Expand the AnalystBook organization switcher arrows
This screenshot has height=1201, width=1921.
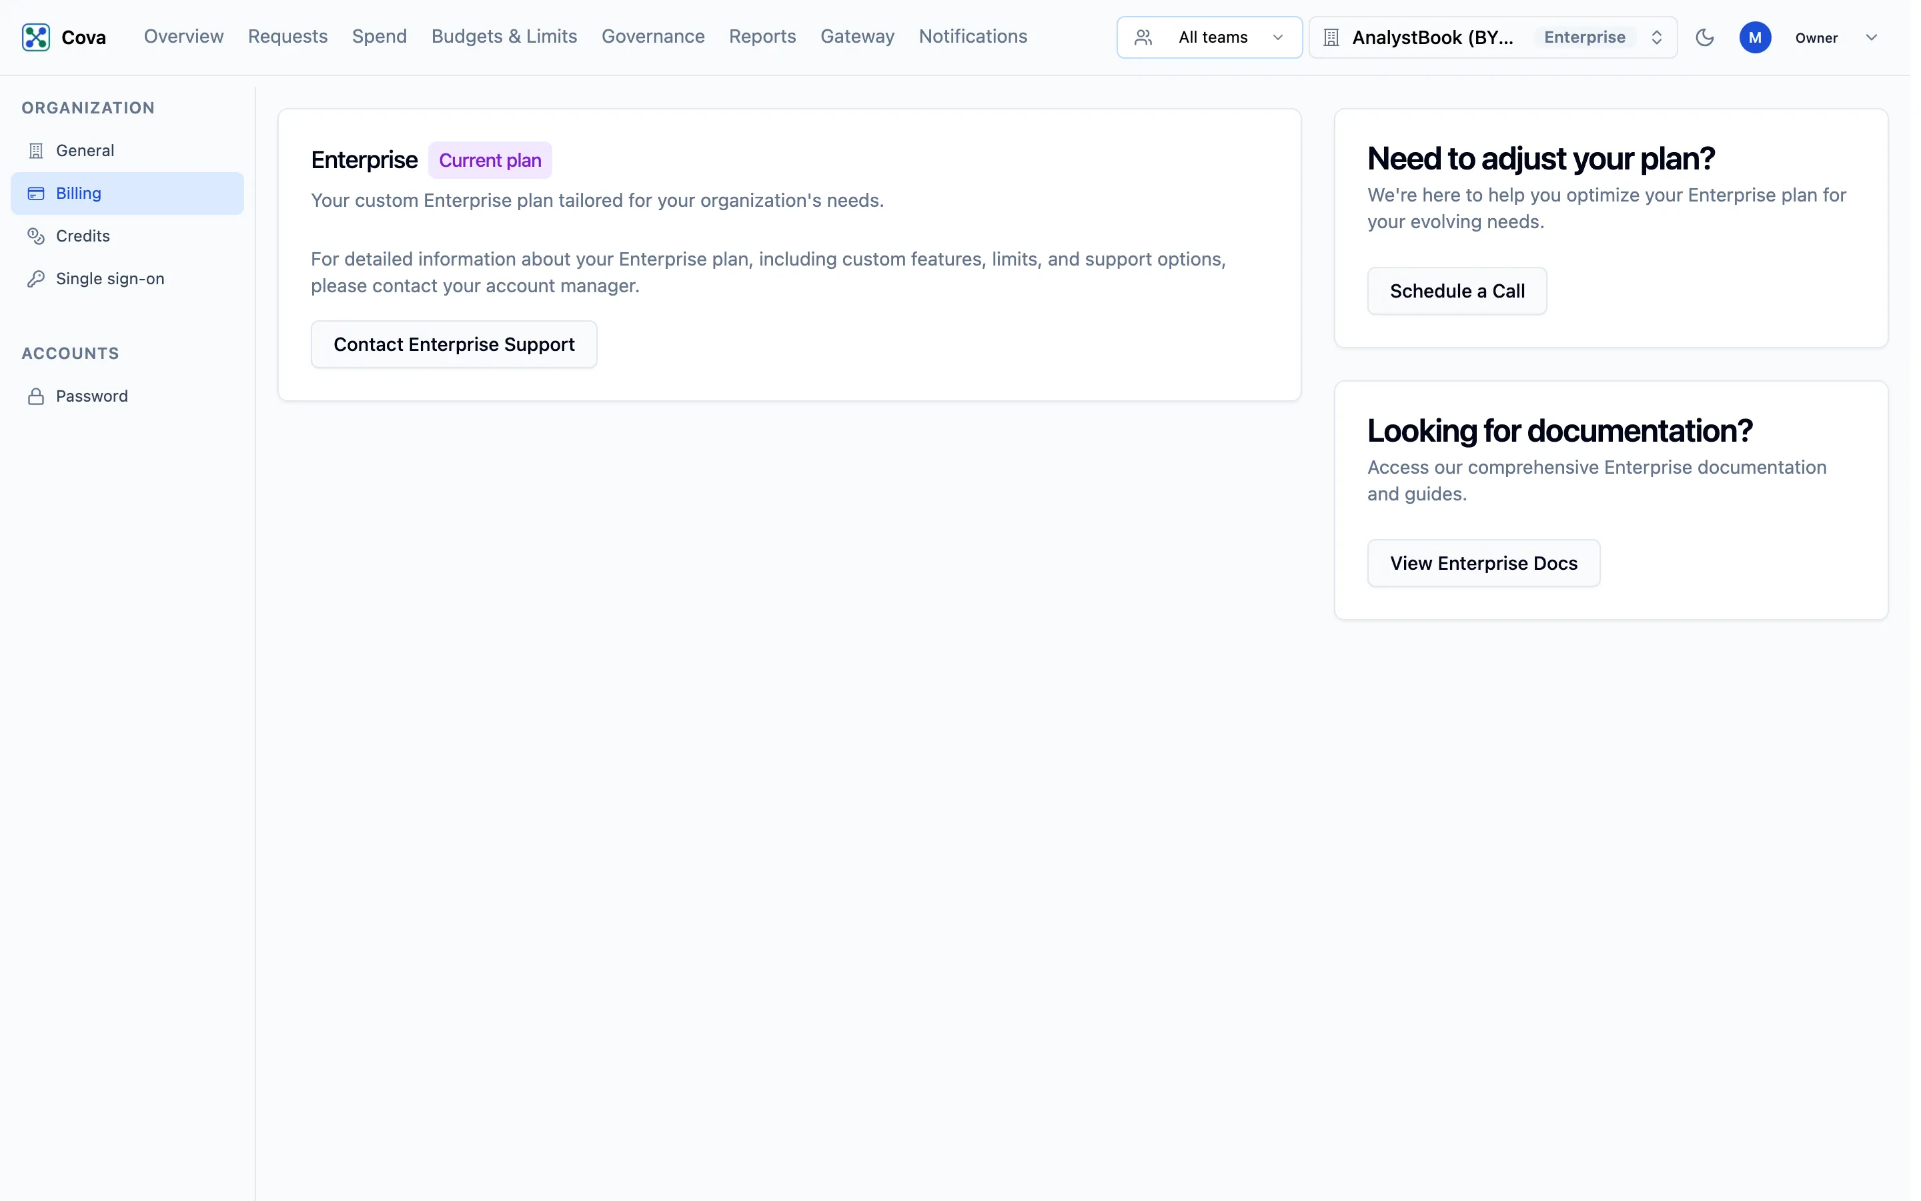point(1656,37)
